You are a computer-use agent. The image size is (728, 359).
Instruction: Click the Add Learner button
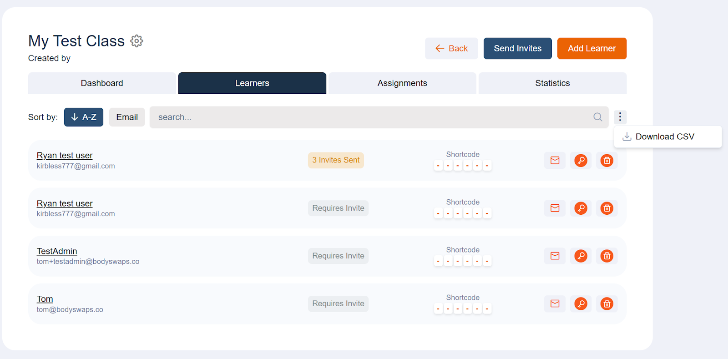pyautogui.click(x=592, y=48)
